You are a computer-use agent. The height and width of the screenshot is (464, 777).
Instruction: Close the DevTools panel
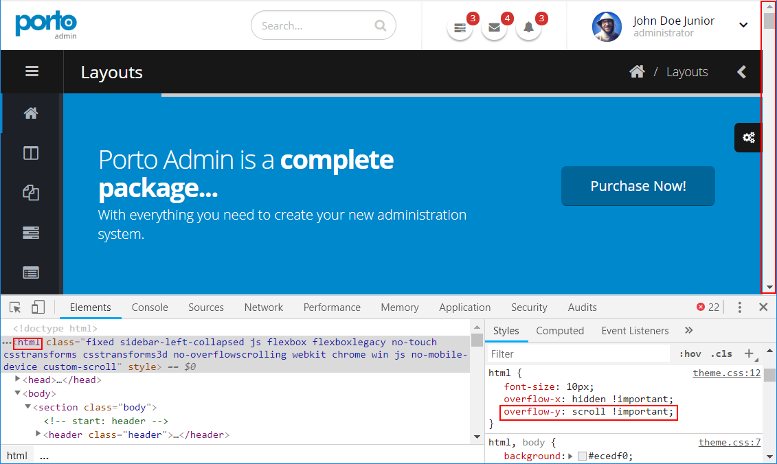(763, 307)
